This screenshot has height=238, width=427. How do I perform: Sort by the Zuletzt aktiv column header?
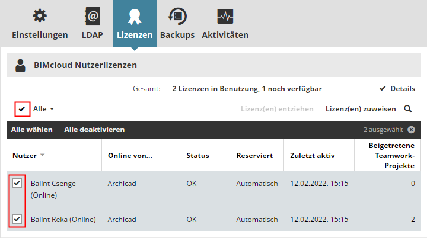click(x=312, y=156)
